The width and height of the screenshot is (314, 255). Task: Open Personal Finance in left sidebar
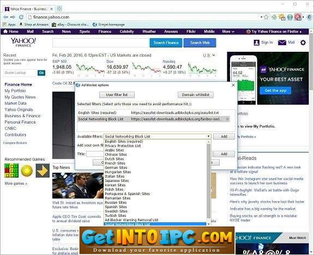(20, 122)
